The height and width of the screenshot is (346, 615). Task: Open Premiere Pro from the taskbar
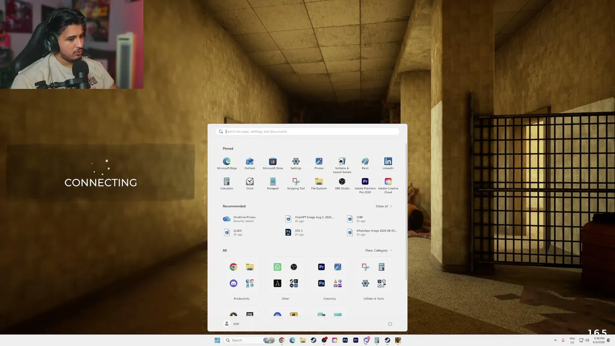356,340
